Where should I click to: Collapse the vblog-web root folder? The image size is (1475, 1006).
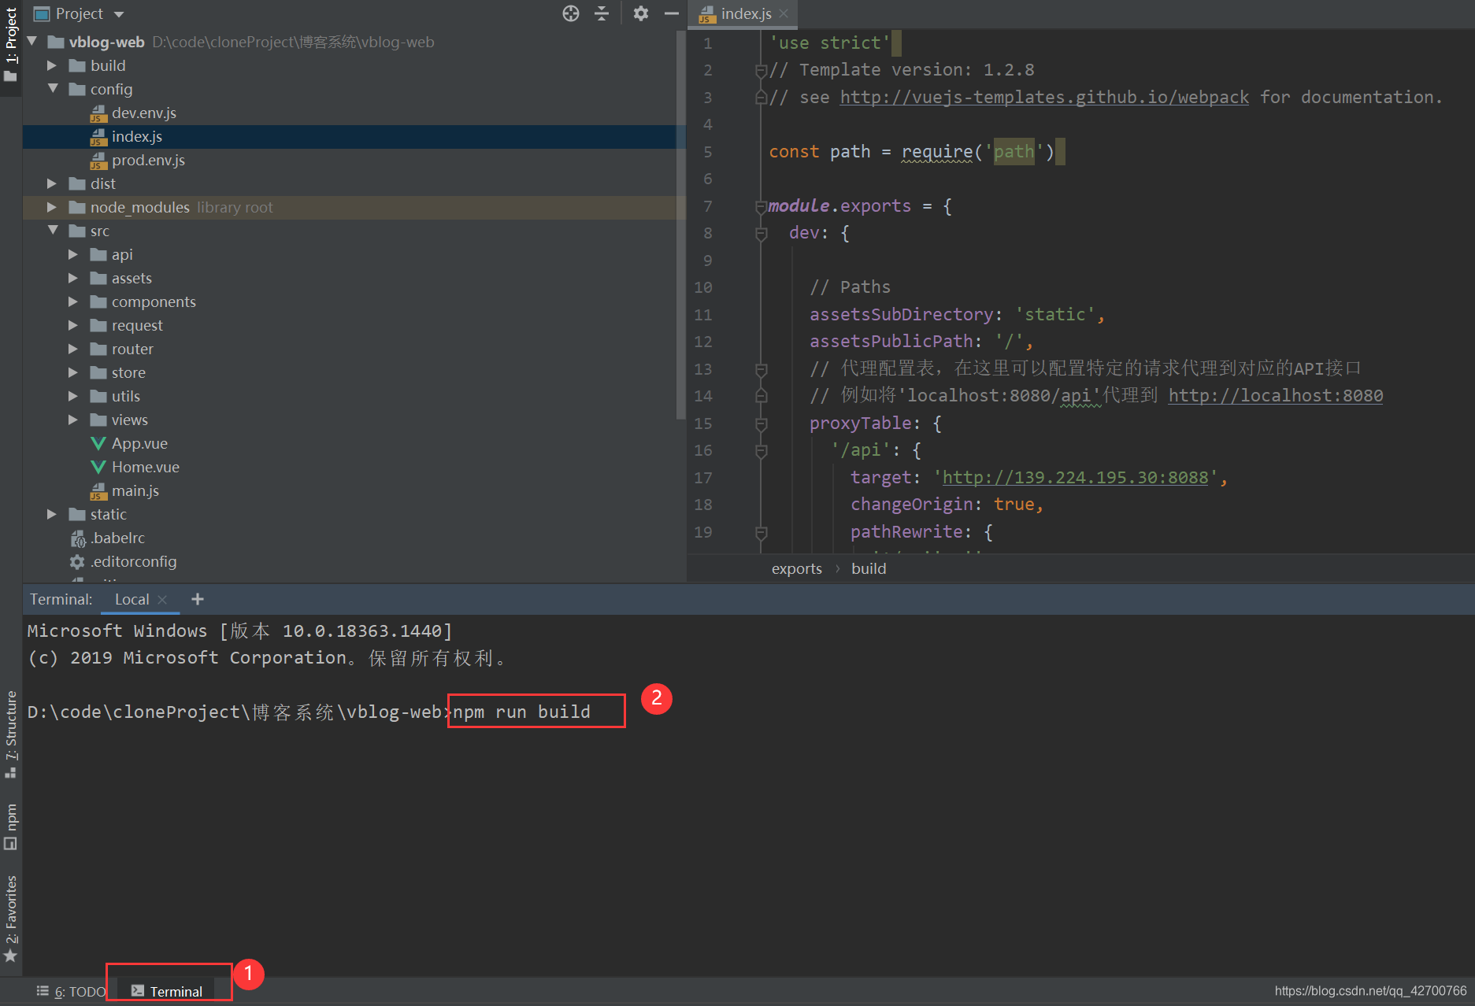coord(32,42)
